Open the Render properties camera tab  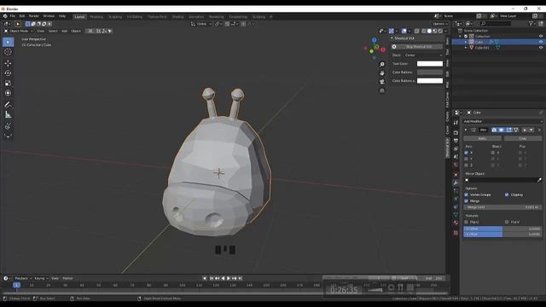click(x=456, y=133)
